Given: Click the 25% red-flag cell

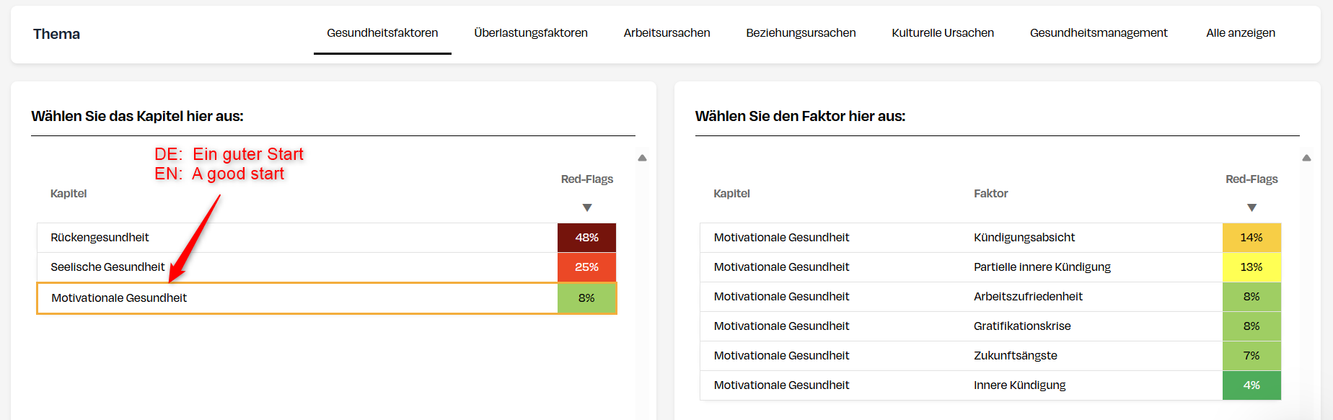Looking at the screenshot, I should pyautogui.click(x=586, y=267).
